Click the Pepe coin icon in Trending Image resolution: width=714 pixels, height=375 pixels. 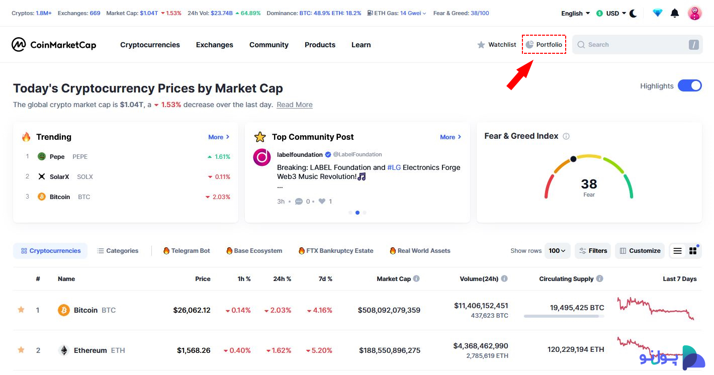(42, 156)
